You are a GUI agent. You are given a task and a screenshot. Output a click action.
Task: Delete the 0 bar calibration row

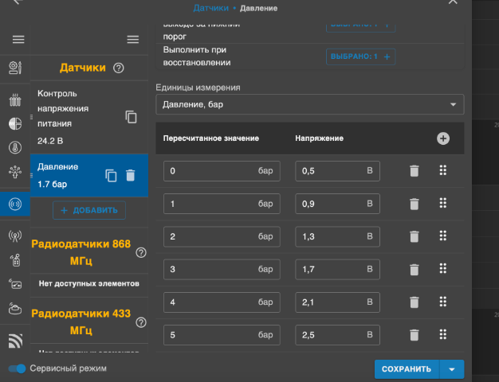click(x=414, y=171)
